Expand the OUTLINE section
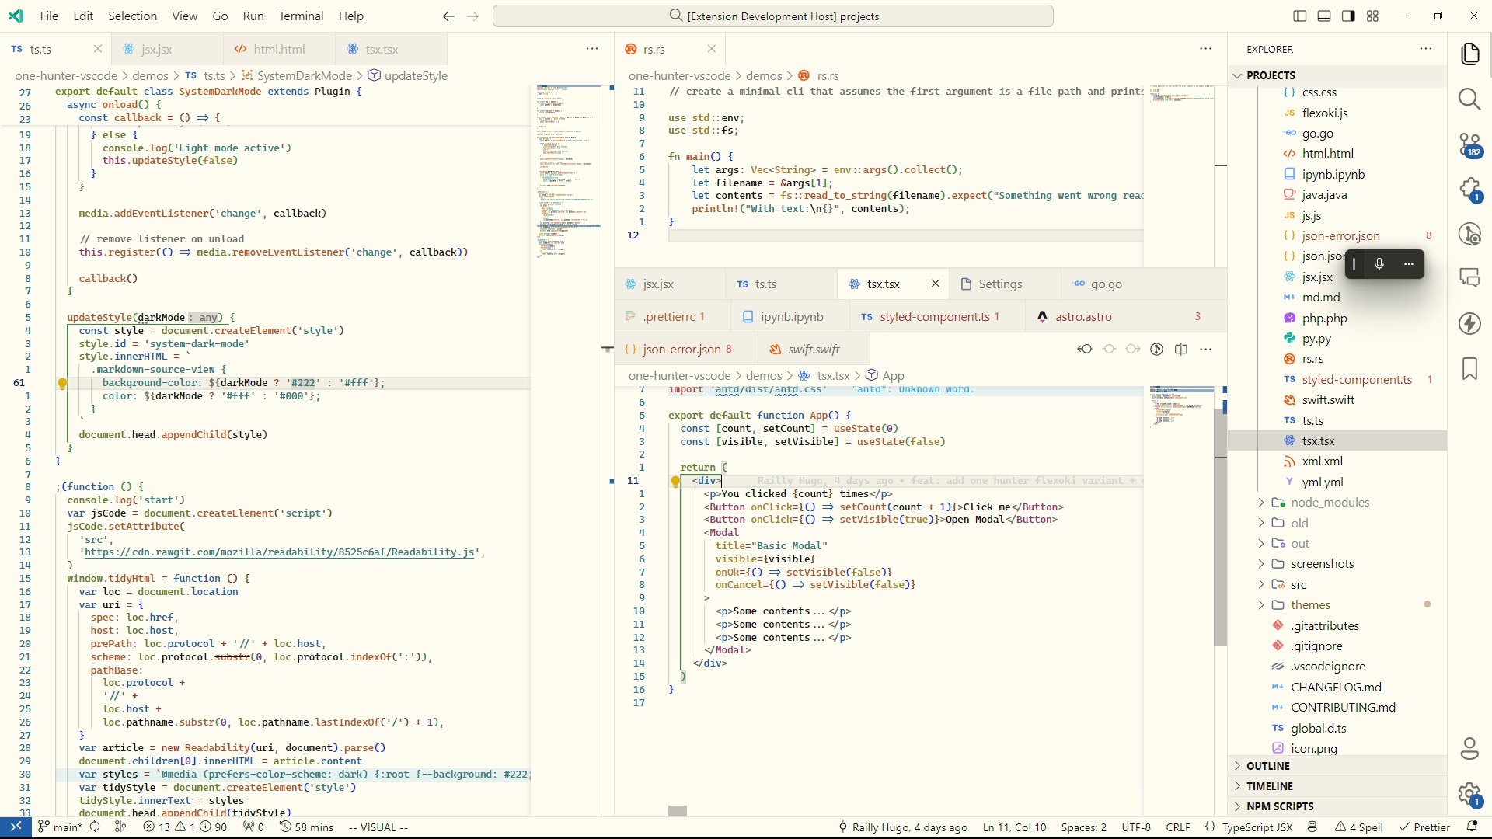Viewport: 1492px width, 839px height. (x=1267, y=766)
